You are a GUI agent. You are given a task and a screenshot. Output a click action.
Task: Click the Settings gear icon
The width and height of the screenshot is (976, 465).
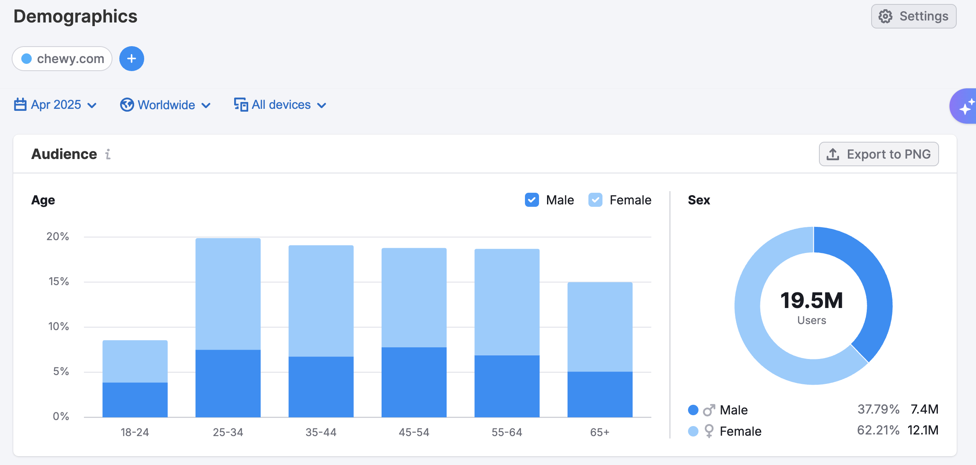(x=885, y=16)
